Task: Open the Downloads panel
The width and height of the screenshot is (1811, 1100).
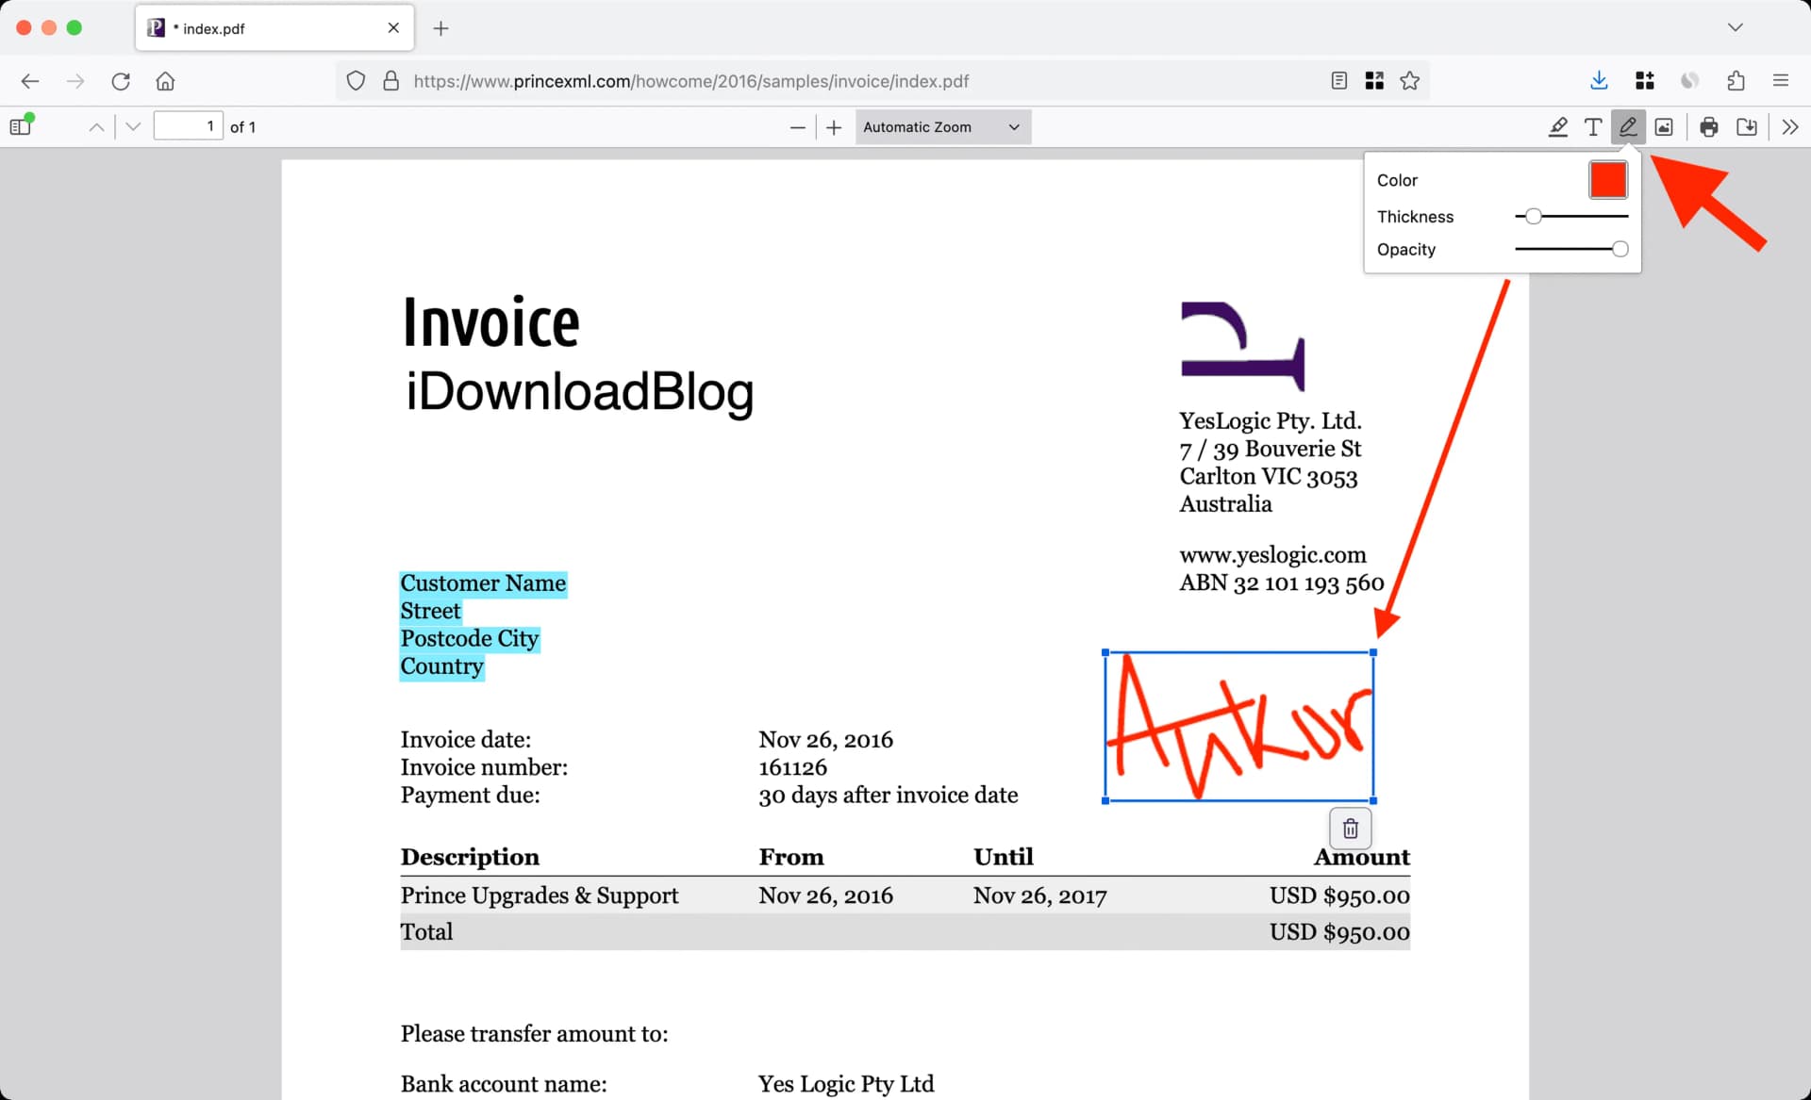Action: (x=1599, y=81)
